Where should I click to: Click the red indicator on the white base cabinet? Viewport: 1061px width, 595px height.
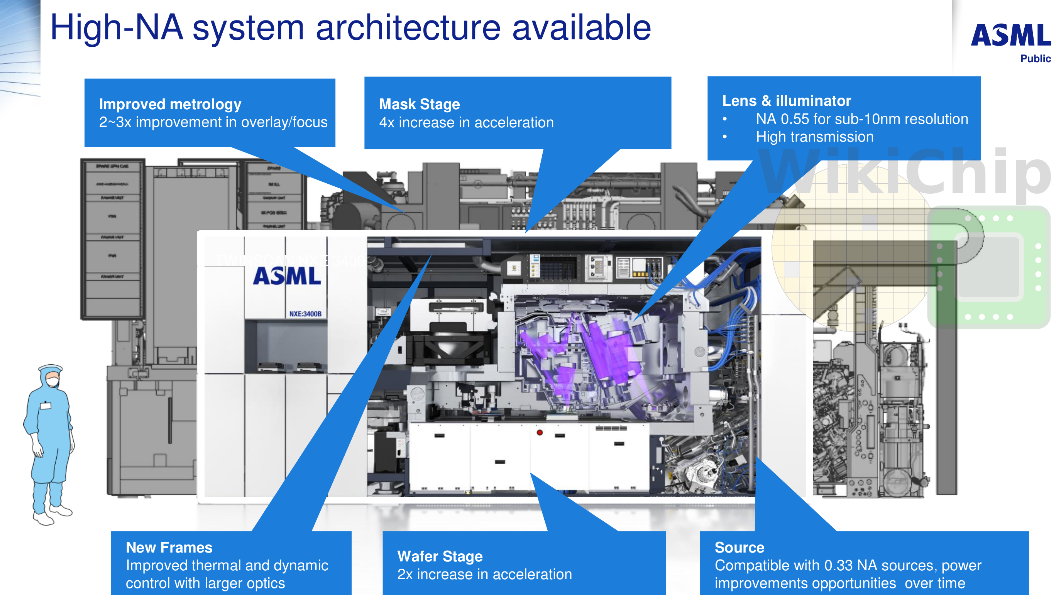pyautogui.click(x=540, y=432)
